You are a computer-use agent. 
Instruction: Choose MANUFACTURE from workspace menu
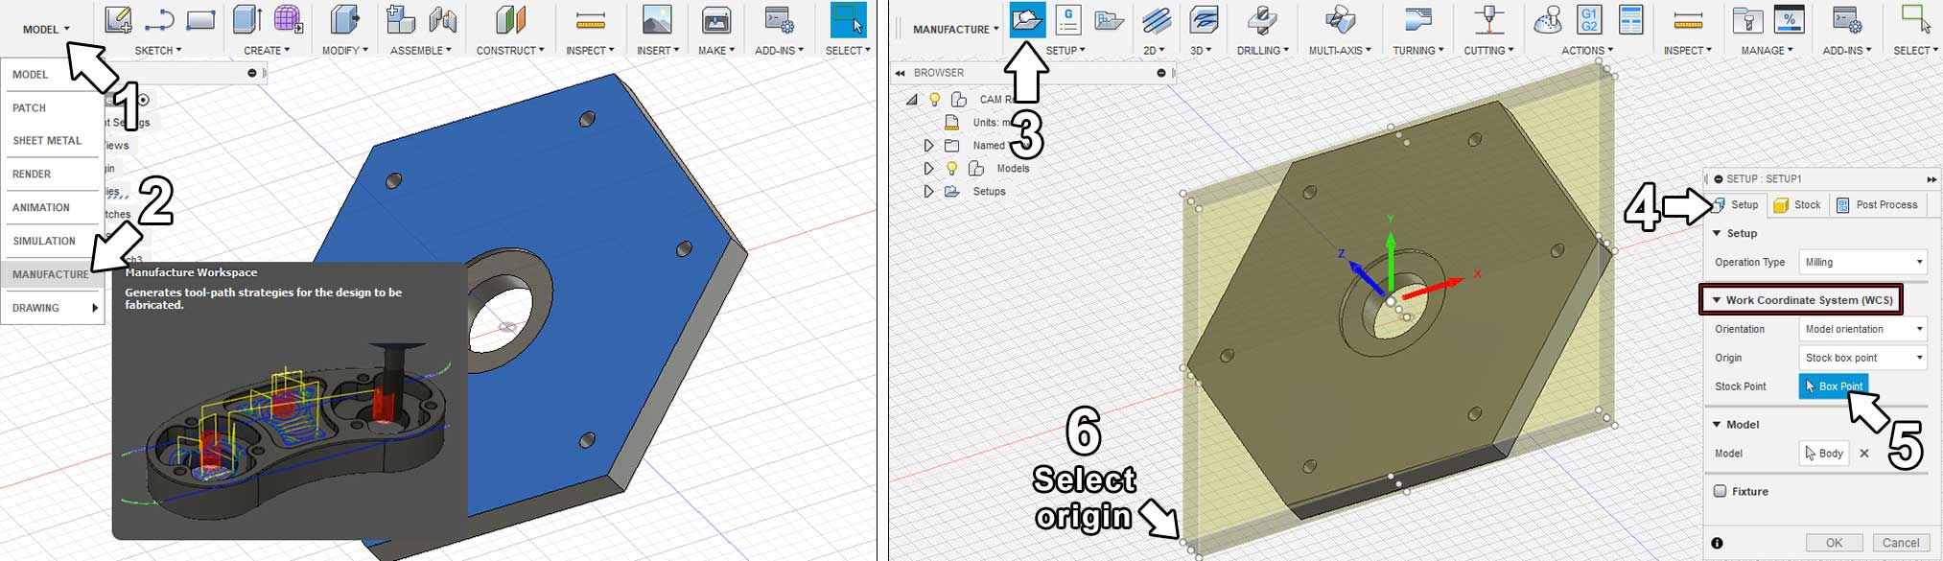pos(51,274)
